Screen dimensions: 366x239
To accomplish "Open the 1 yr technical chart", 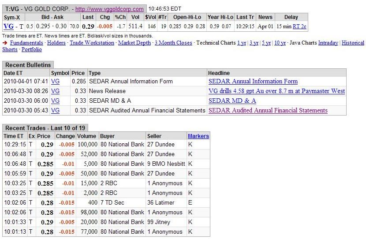I will click(x=242, y=43).
